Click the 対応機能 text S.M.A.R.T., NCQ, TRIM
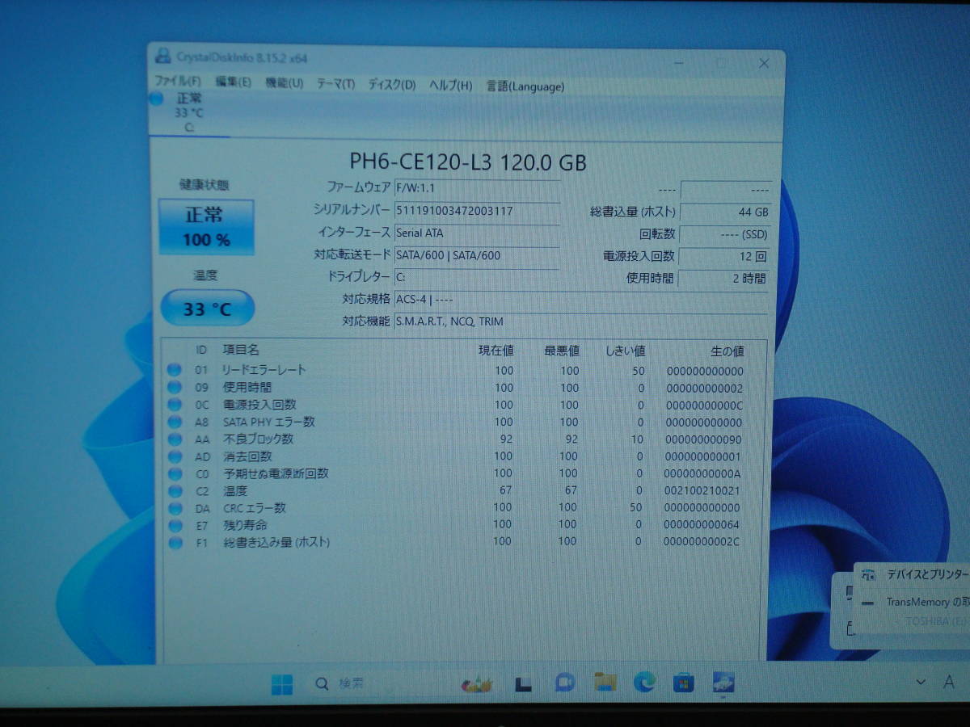 (449, 321)
